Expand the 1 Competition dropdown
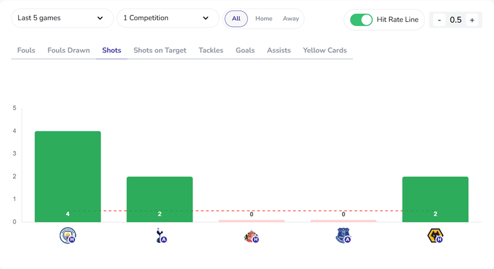This screenshot has width=494, height=269. (x=168, y=18)
